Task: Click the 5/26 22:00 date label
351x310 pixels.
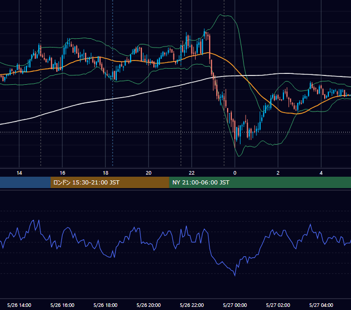Action: click(x=192, y=305)
